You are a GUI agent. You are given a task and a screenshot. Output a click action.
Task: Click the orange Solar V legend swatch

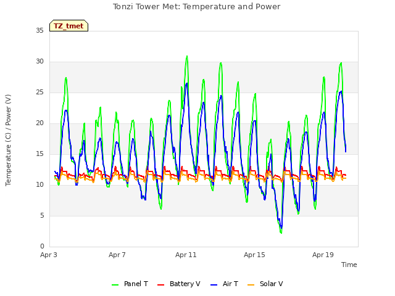(251, 285)
